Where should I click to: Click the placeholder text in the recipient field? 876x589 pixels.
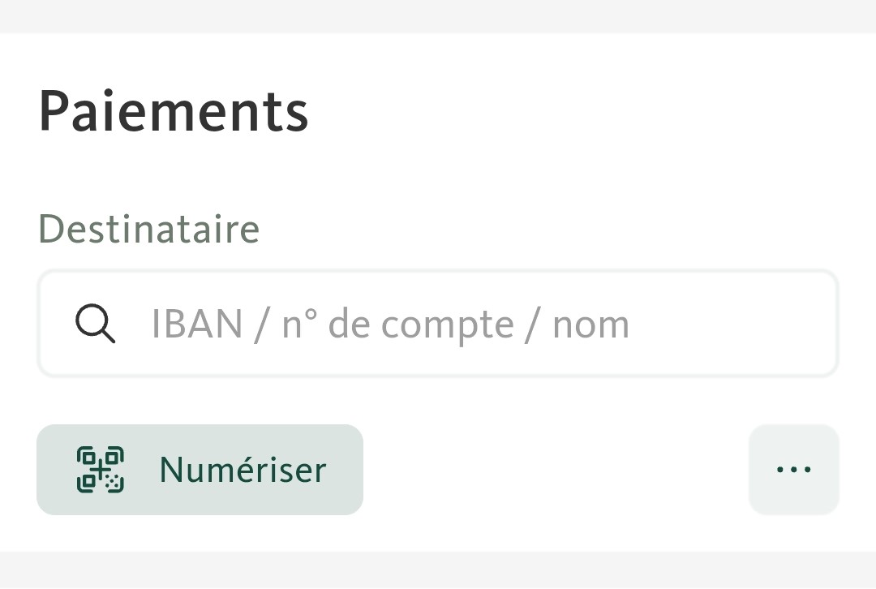pos(390,325)
